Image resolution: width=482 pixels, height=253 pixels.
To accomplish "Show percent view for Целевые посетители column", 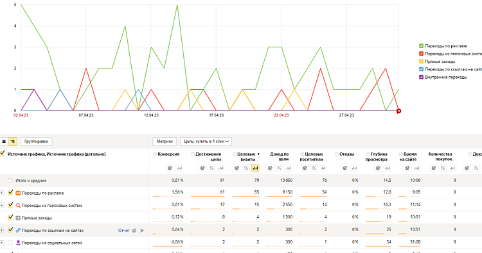I will (314, 168).
